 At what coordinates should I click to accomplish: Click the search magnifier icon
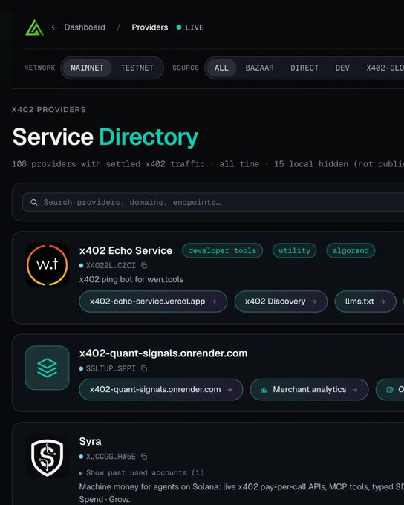tap(34, 202)
